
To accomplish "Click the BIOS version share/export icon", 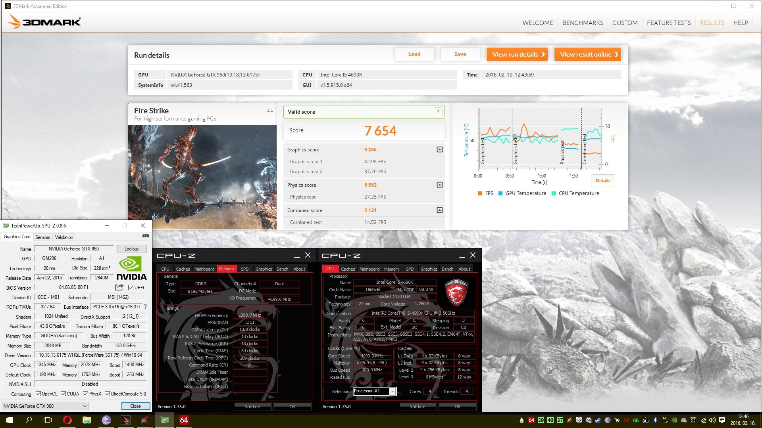I will [119, 287].
